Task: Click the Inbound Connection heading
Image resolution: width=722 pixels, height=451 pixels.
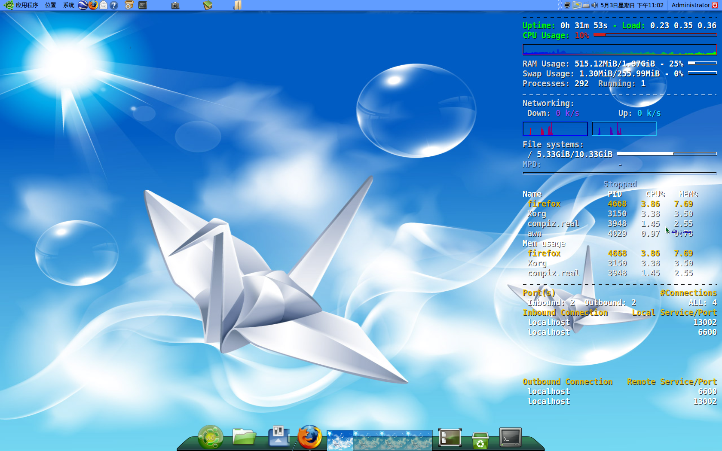Action: pyautogui.click(x=565, y=313)
